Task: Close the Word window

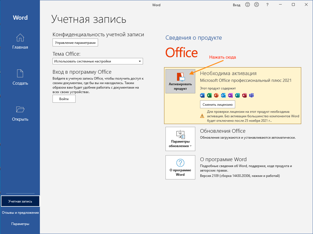Action: click(x=306, y=4)
